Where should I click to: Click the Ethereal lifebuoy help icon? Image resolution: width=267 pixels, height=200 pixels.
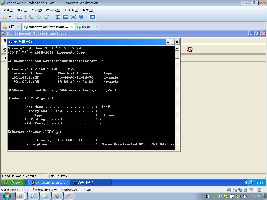pyautogui.click(x=190, y=49)
